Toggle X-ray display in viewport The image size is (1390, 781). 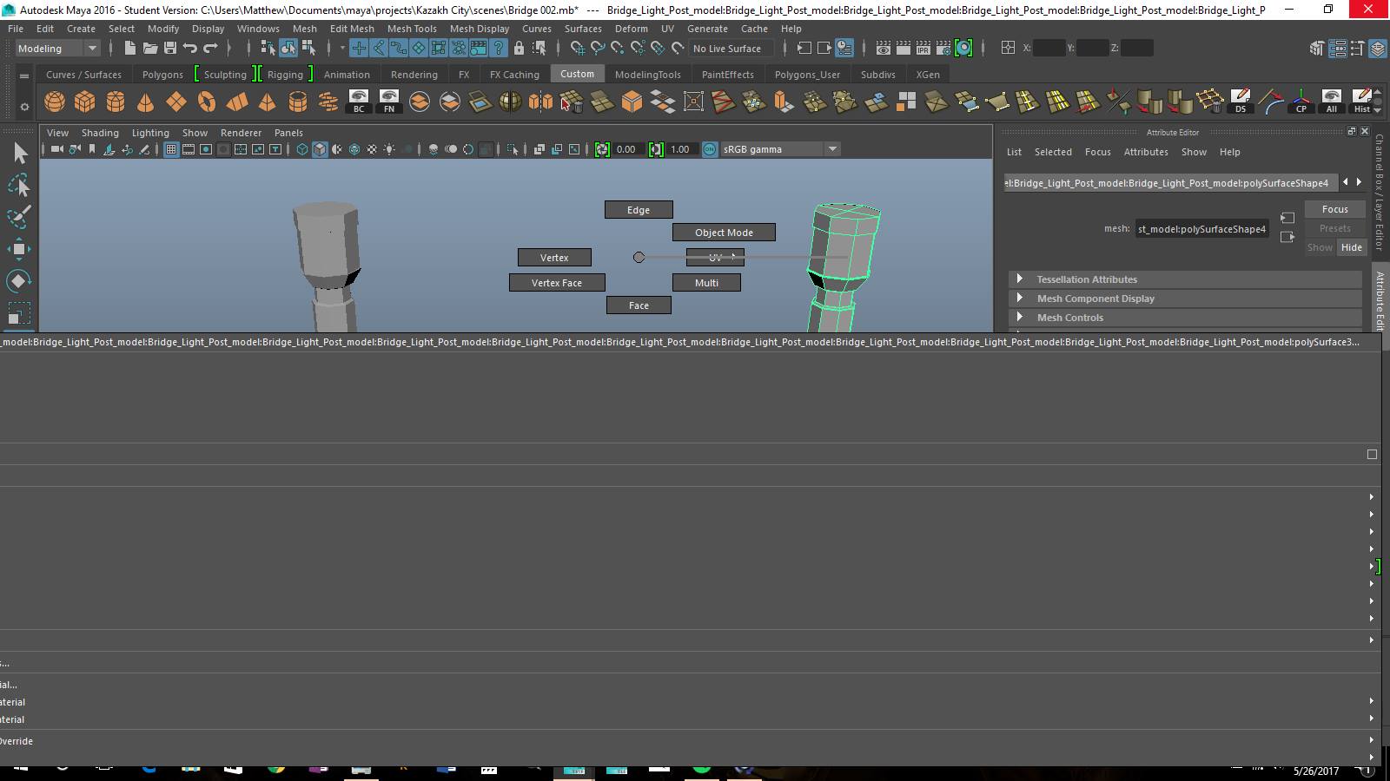click(539, 149)
